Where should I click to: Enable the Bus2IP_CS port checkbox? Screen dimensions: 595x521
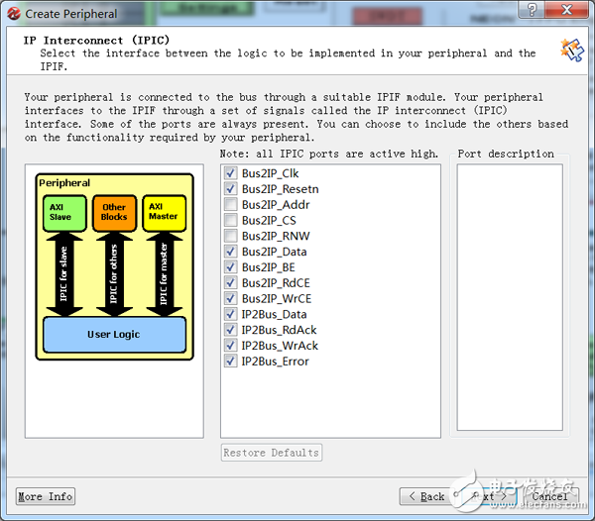point(231,221)
